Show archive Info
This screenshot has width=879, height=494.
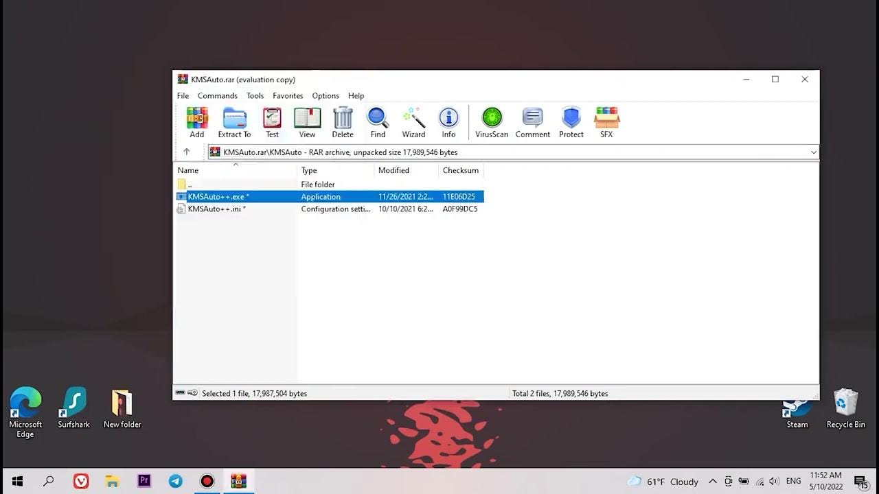pos(448,123)
